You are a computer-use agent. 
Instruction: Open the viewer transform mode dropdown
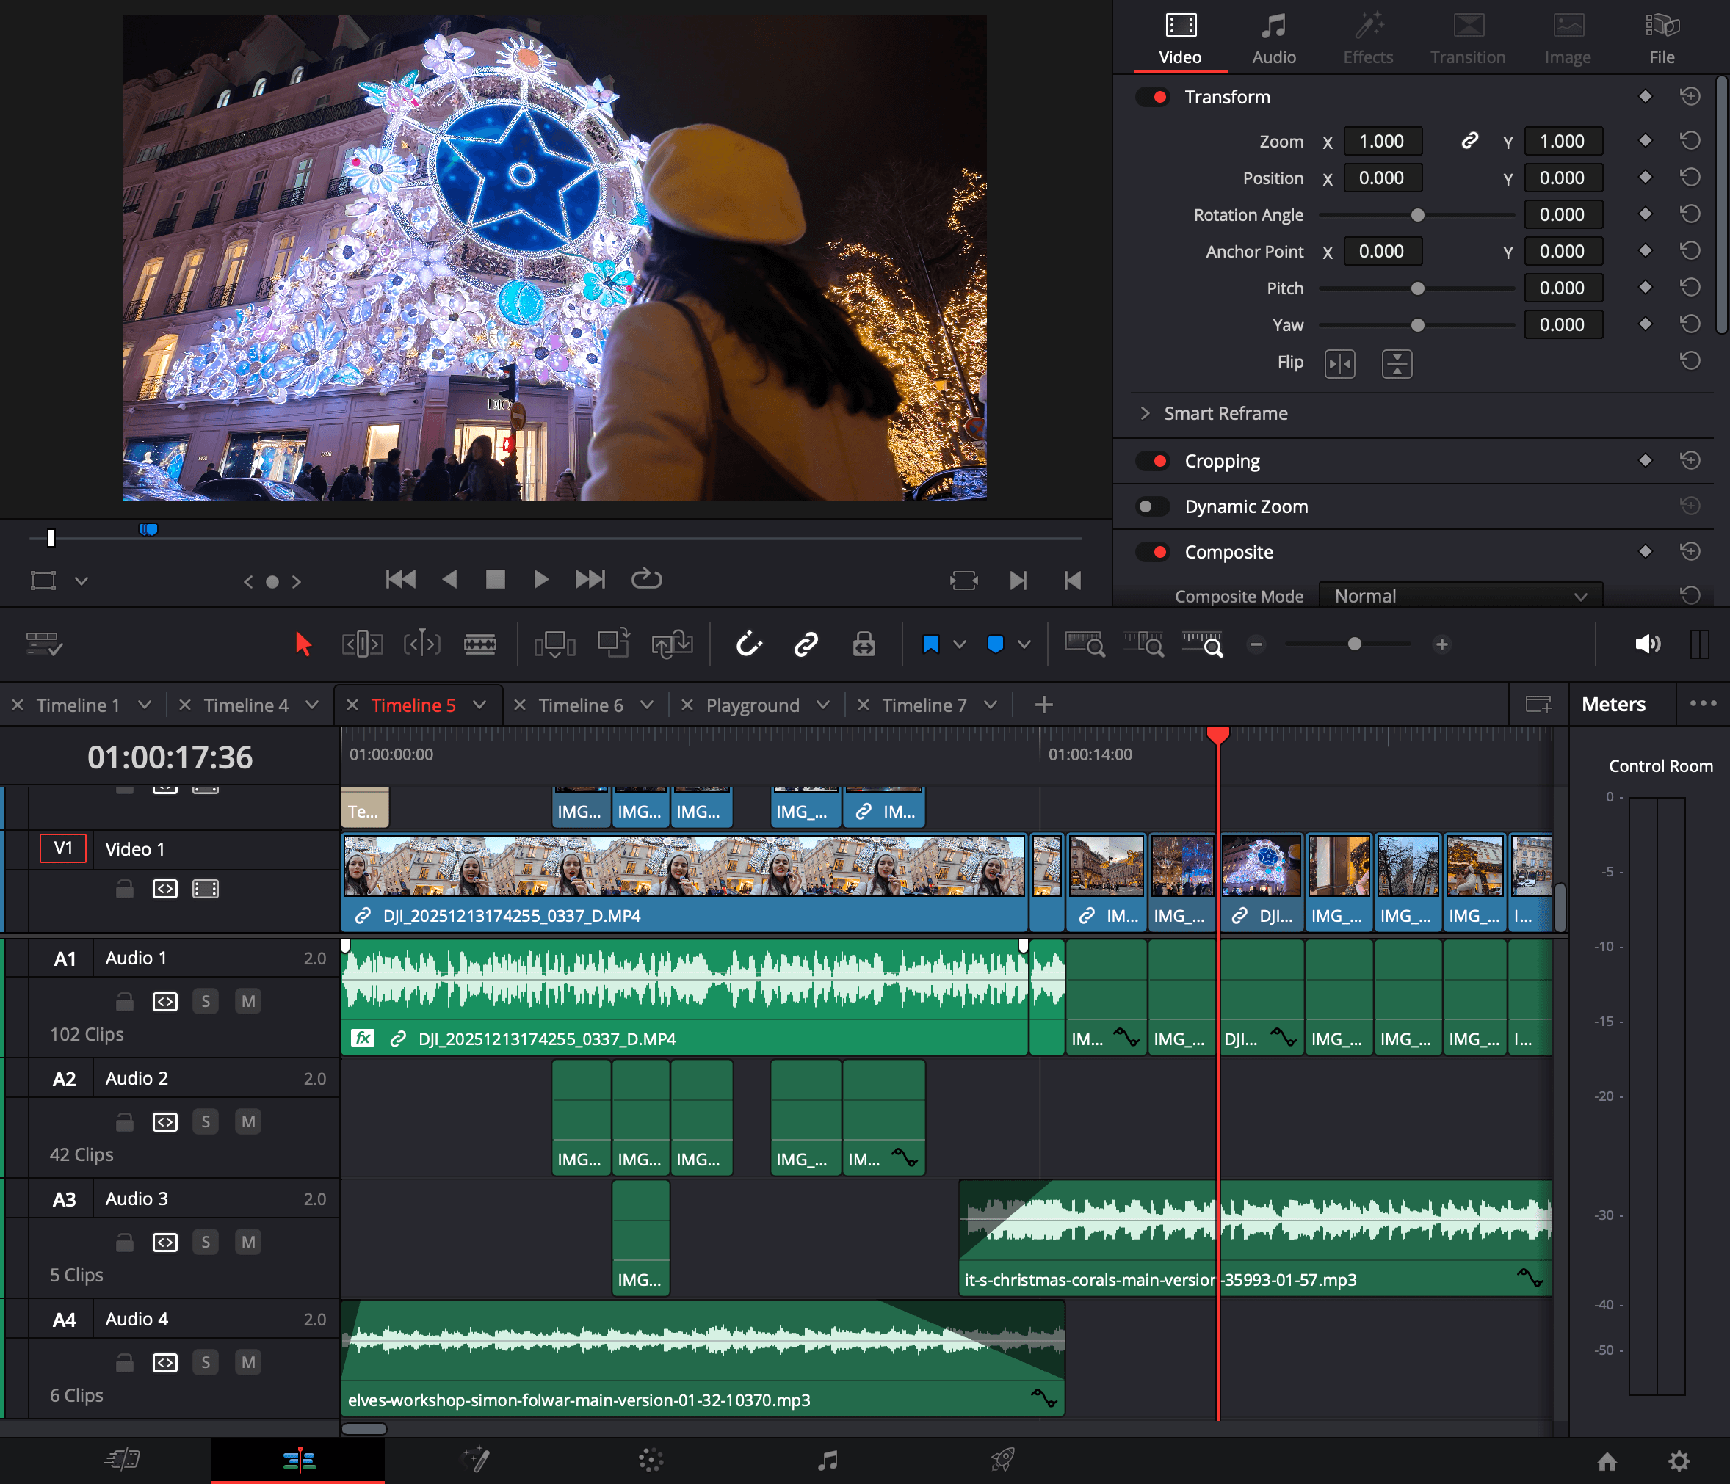coord(81,581)
